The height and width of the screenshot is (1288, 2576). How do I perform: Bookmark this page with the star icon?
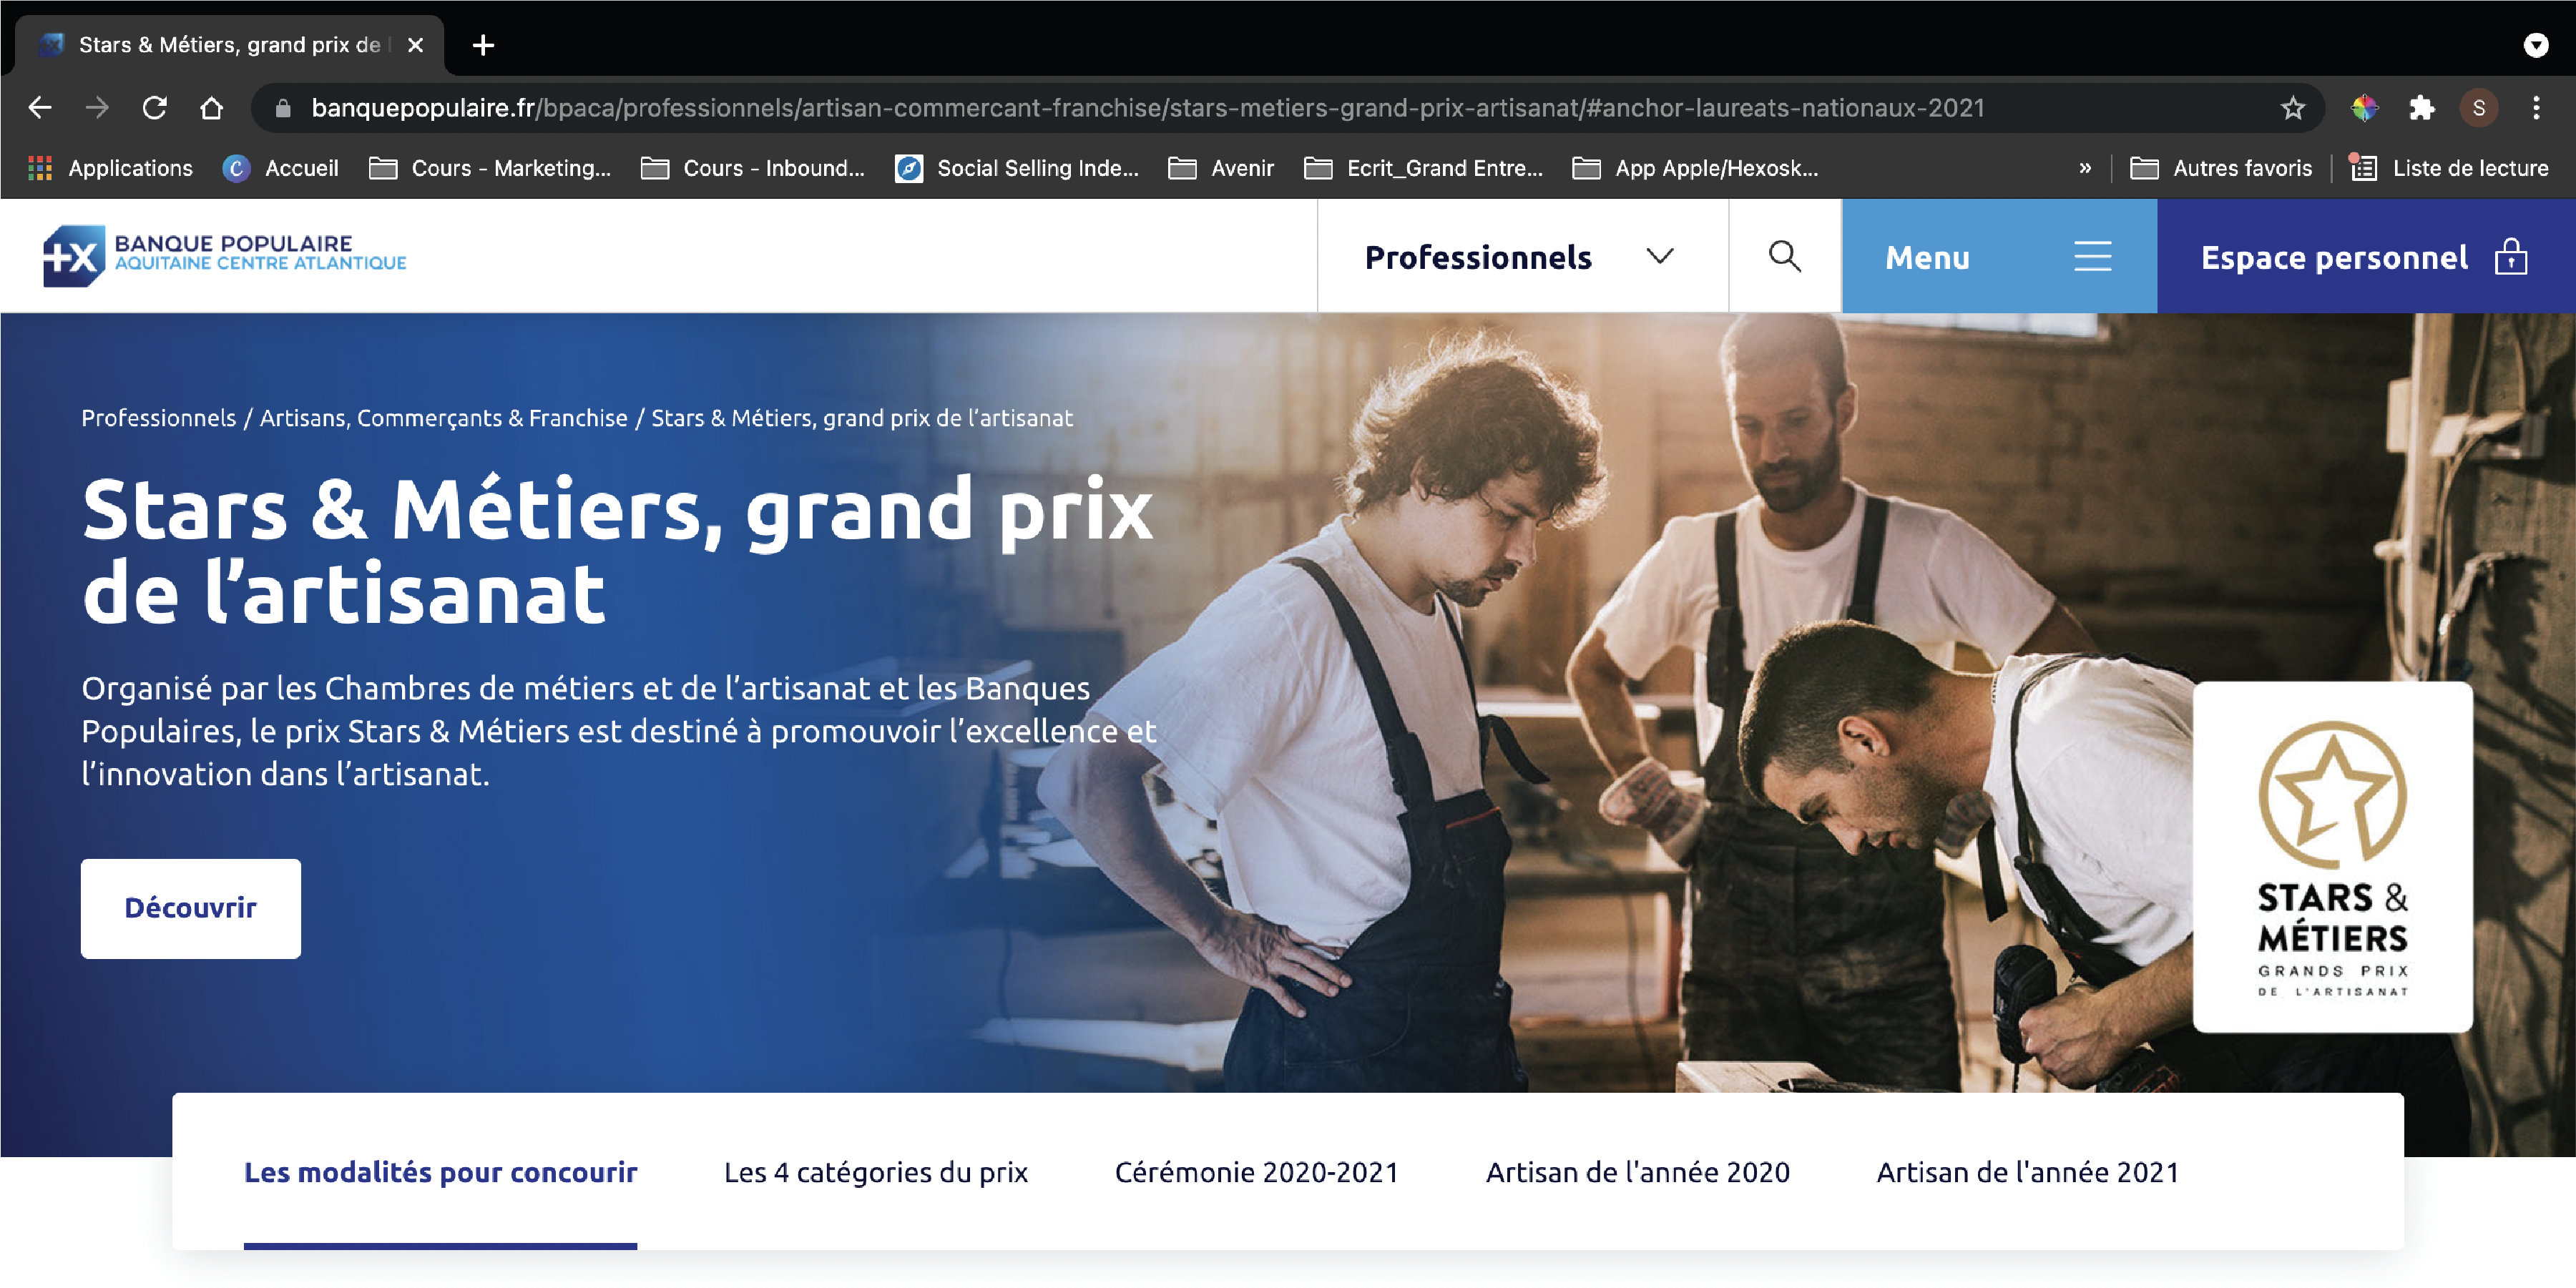2292,107
